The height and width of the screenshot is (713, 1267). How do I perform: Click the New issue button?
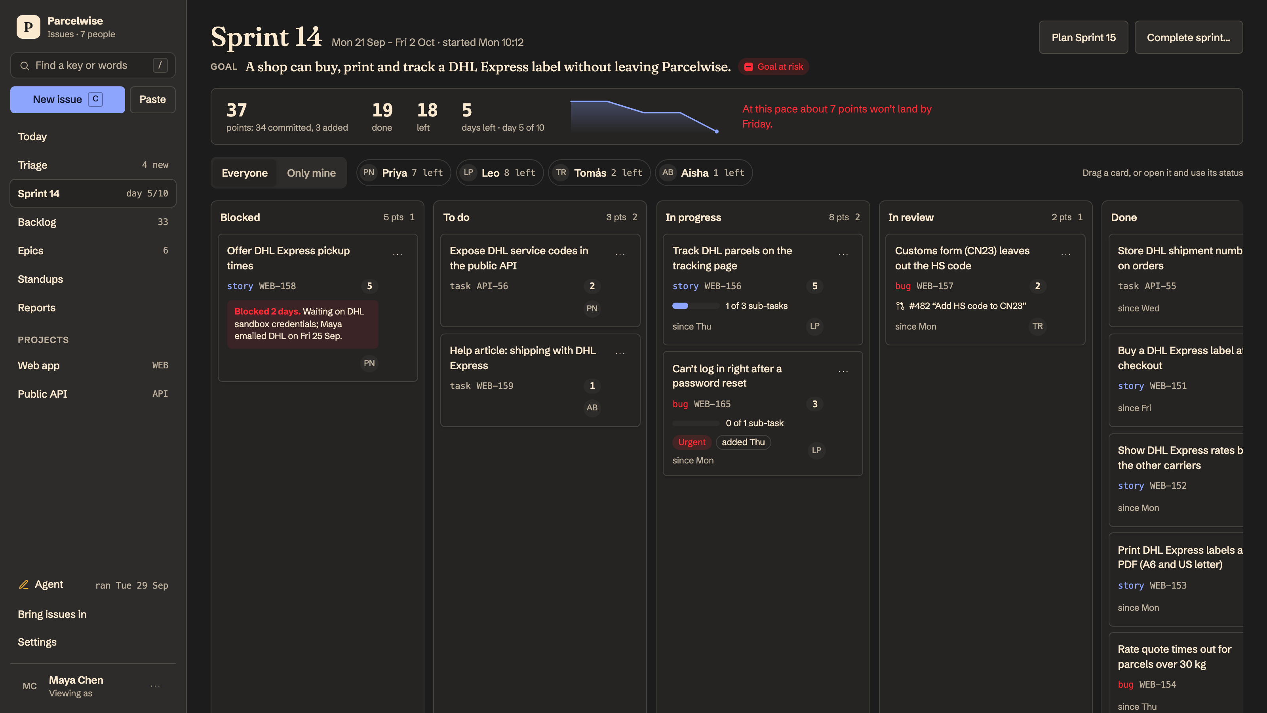click(67, 99)
